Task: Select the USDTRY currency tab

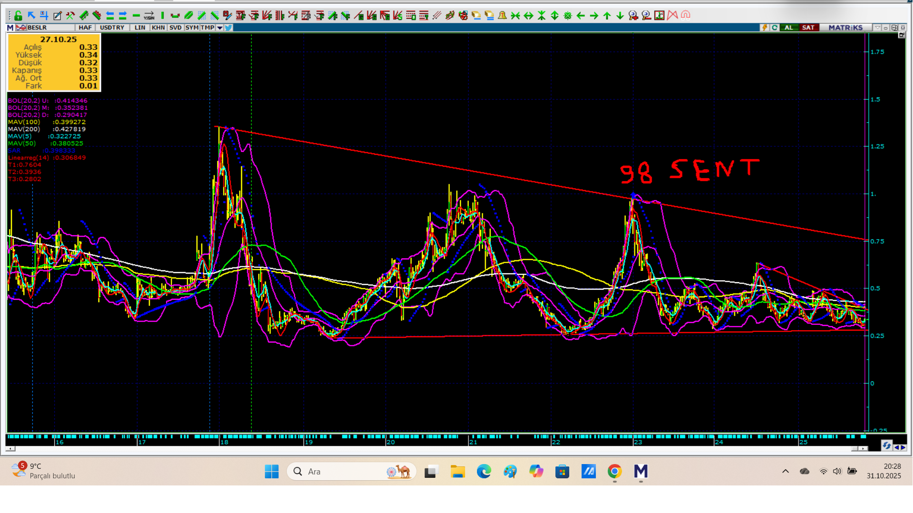Action: click(x=112, y=28)
